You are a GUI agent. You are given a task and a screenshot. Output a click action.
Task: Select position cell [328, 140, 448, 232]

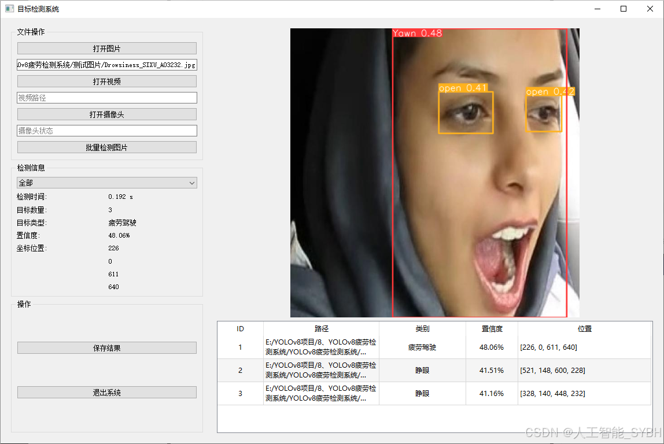(584, 393)
